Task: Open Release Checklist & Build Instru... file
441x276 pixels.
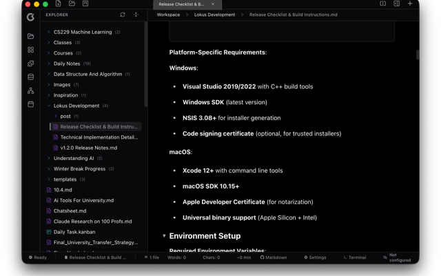Action: (96, 127)
